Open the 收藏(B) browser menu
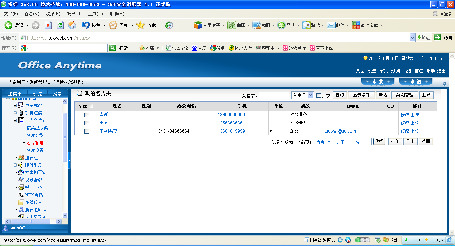455x246 pixels. pyautogui.click(x=53, y=13)
